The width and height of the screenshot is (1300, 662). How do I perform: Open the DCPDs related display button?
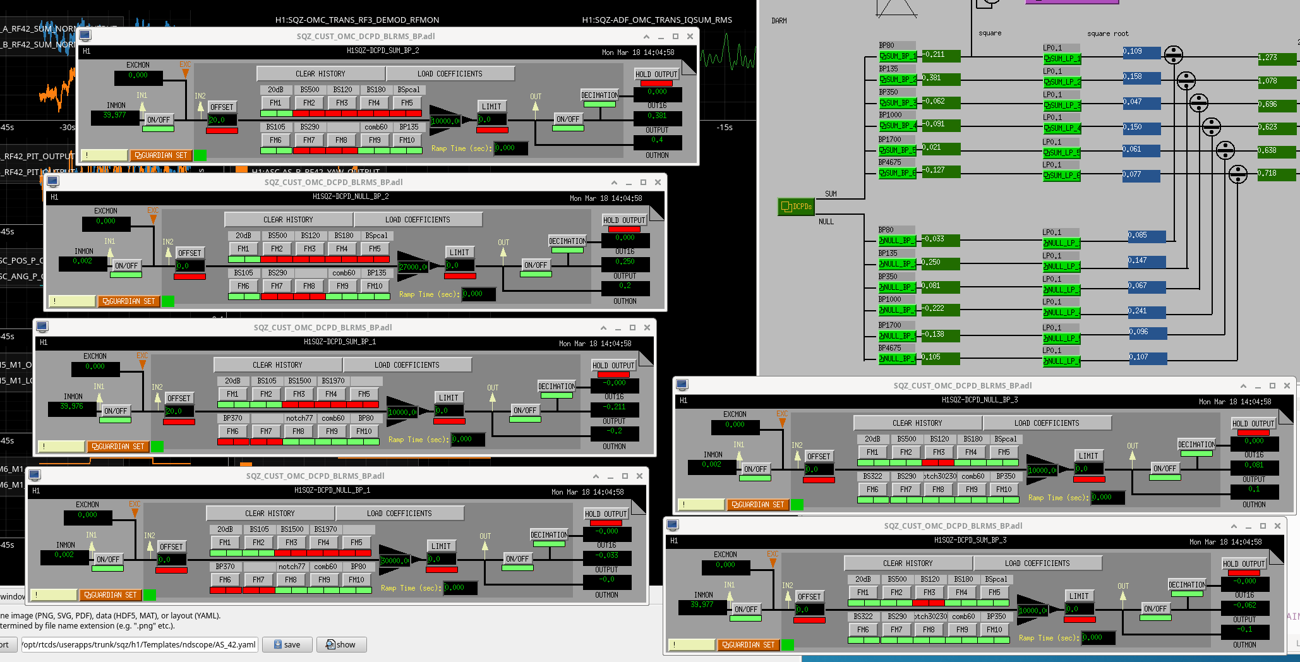[x=797, y=207]
